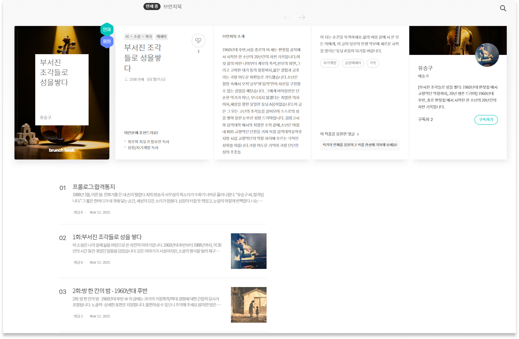This screenshot has height=339, width=519.
Task: Open author 유승구 profile picture
Action: [x=487, y=55]
